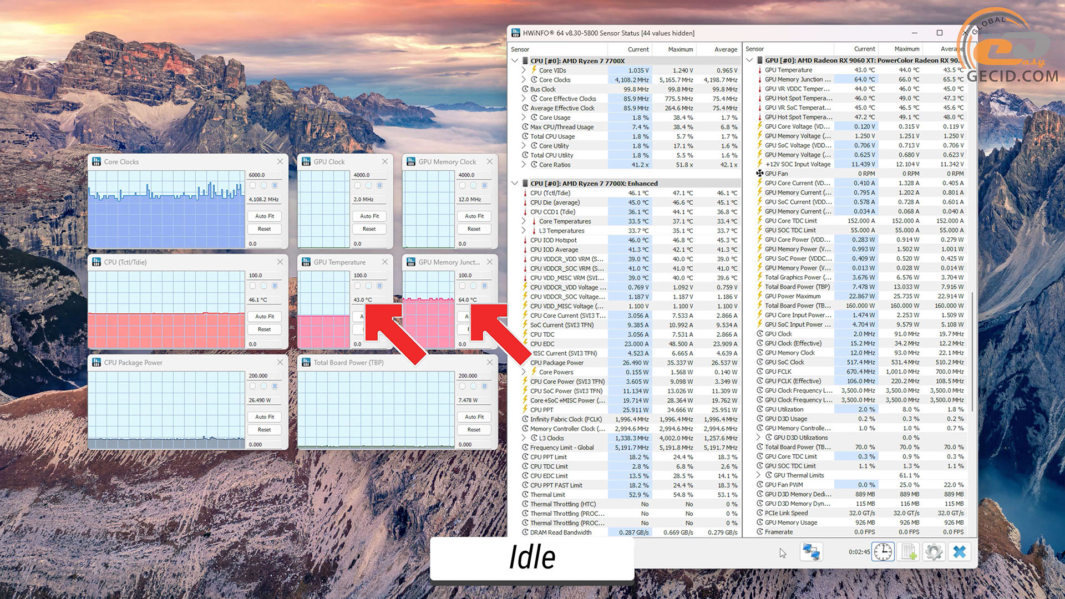Image resolution: width=1065 pixels, height=599 pixels.
Task: Start logging with the sheet-plus icon
Action: point(909,552)
